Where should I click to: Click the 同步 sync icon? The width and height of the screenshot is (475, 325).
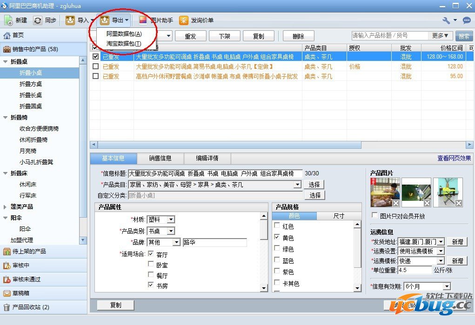coord(38,20)
